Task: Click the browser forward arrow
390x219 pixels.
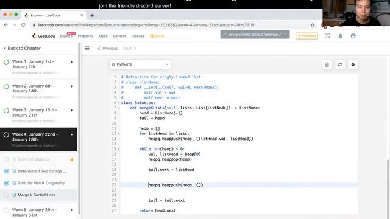Action: (x=15, y=25)
